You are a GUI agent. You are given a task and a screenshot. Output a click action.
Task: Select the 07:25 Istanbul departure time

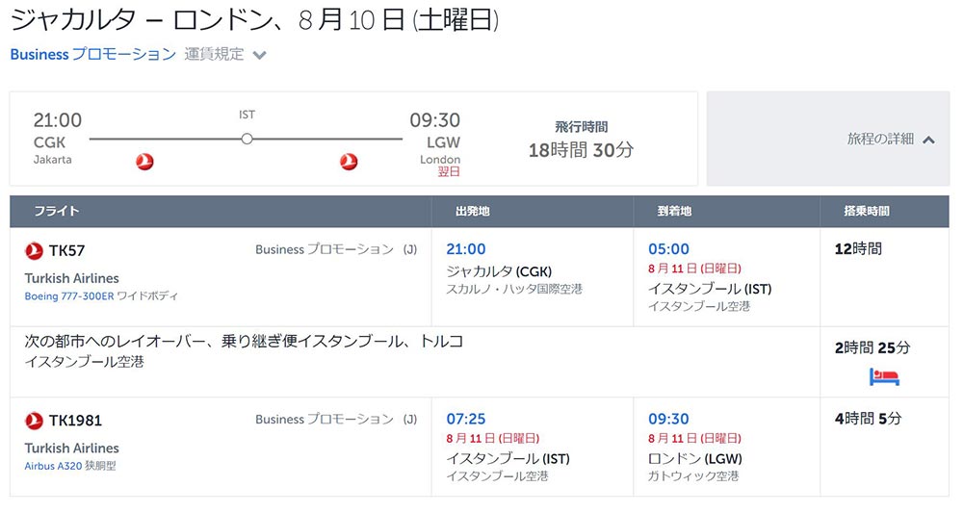[x=466, y=419]
